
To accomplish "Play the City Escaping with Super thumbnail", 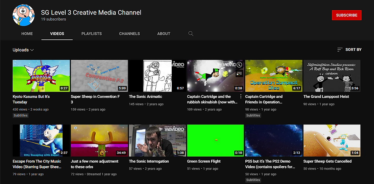I will [x=41, y=140].
